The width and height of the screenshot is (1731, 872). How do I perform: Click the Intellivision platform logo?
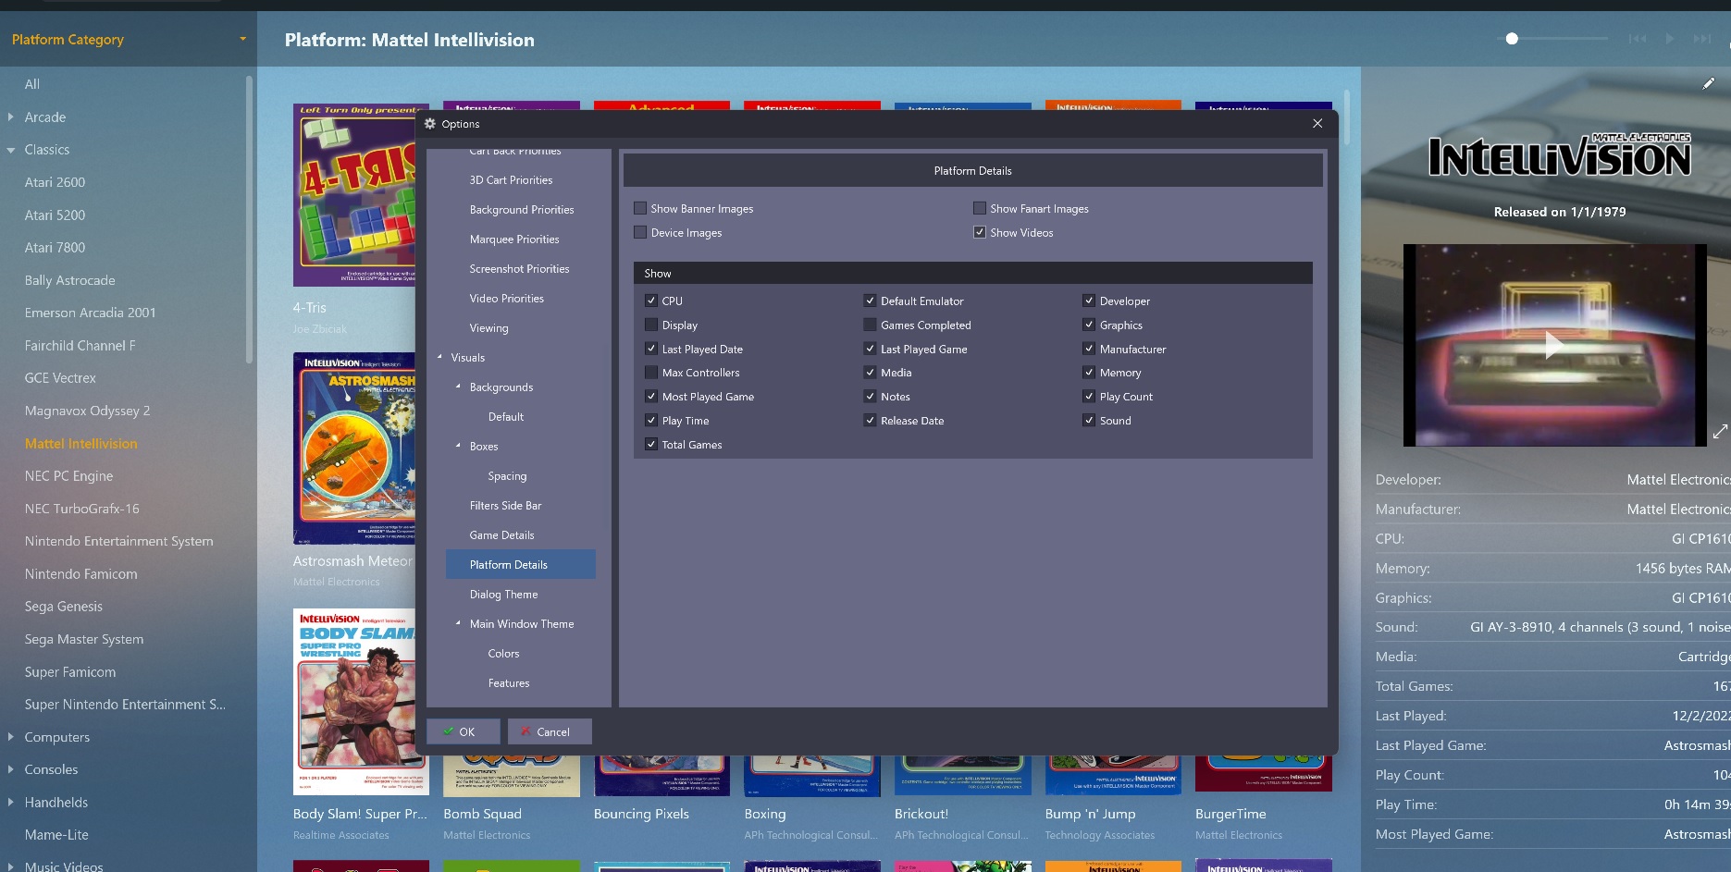tap(1559, 155)
